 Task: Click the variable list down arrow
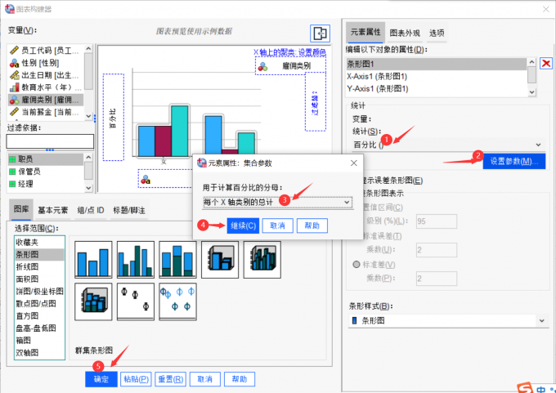click(x=88, y=116)
